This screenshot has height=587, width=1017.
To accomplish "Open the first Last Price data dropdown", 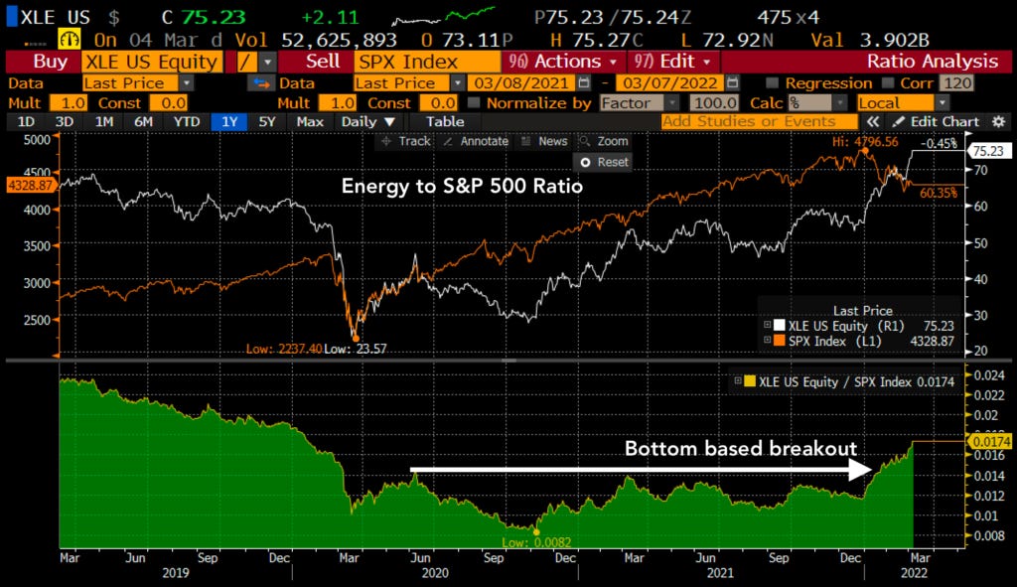I will [x=186, y=83].
